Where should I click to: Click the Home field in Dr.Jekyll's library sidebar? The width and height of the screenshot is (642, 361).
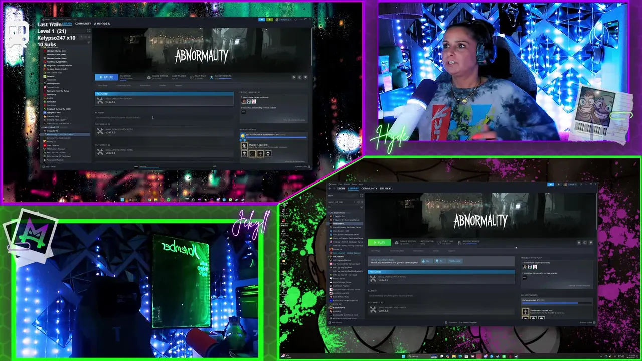pos(343,195)
